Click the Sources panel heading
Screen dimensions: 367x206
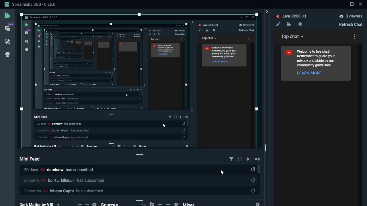(110, 204)
